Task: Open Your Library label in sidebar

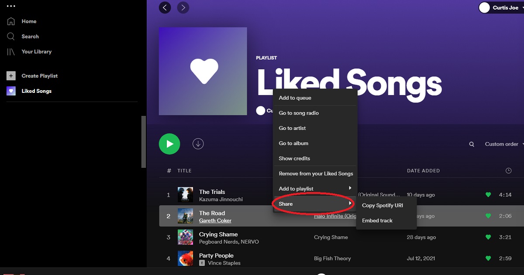Action: point(37,51)
